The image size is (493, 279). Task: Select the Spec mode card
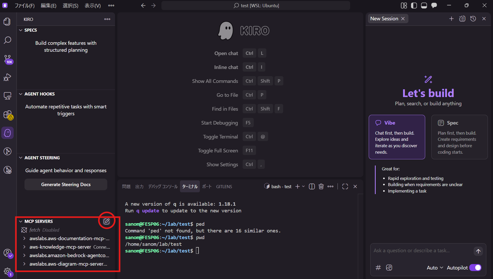(459, 137)
